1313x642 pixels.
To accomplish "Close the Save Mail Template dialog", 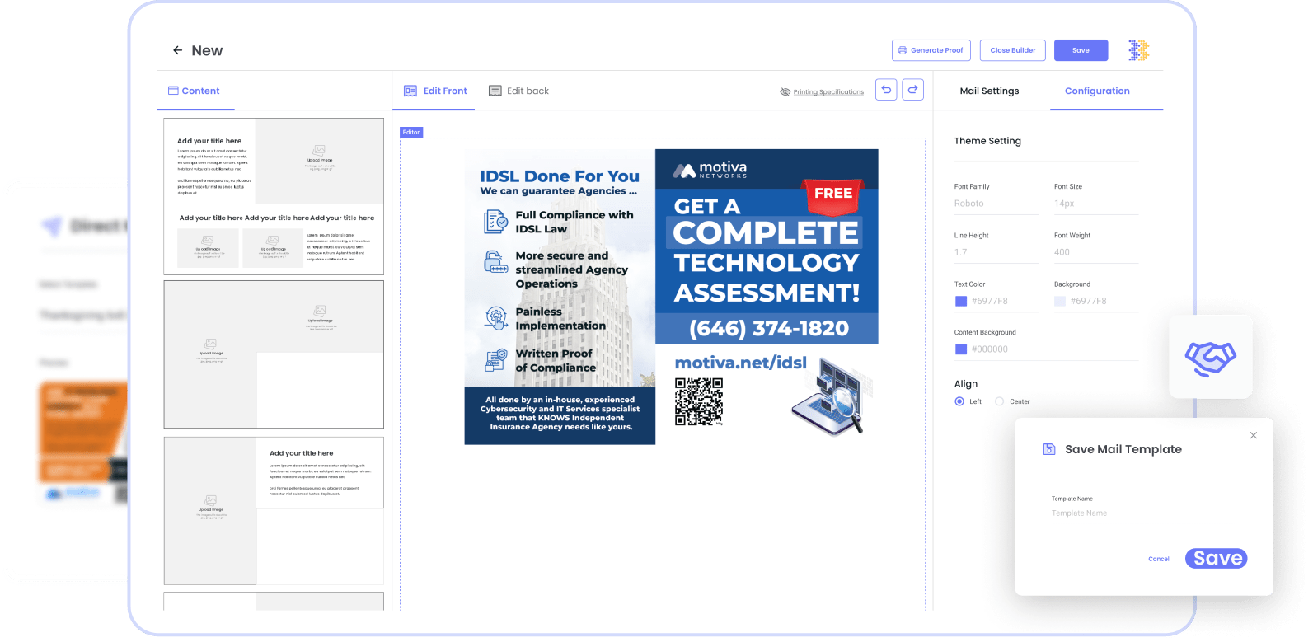I will (x=1254, y=435).
